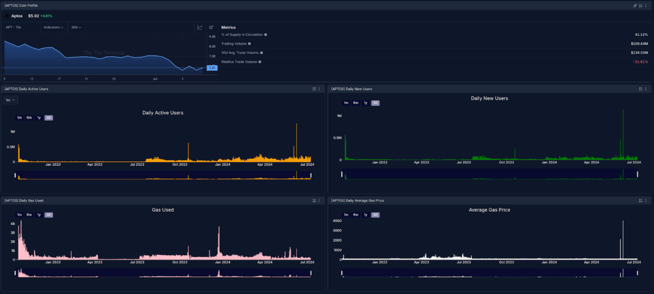Click the APT - Tie symbol field
This screenshot has width=654, height=294.
tap(21, 27)
